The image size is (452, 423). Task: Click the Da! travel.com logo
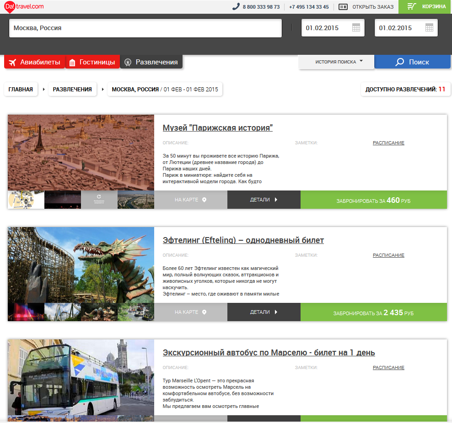click(24, 6)
